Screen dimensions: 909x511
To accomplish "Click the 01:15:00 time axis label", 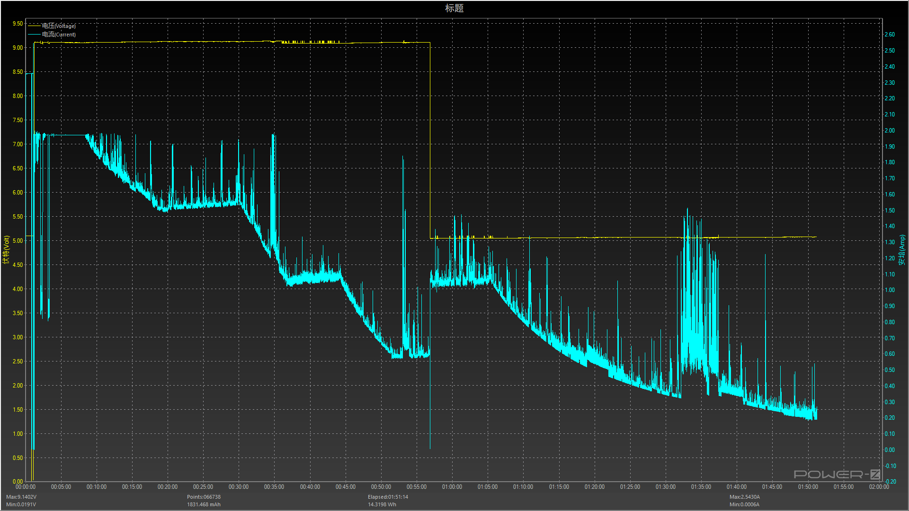I will [x=559, y=487].
